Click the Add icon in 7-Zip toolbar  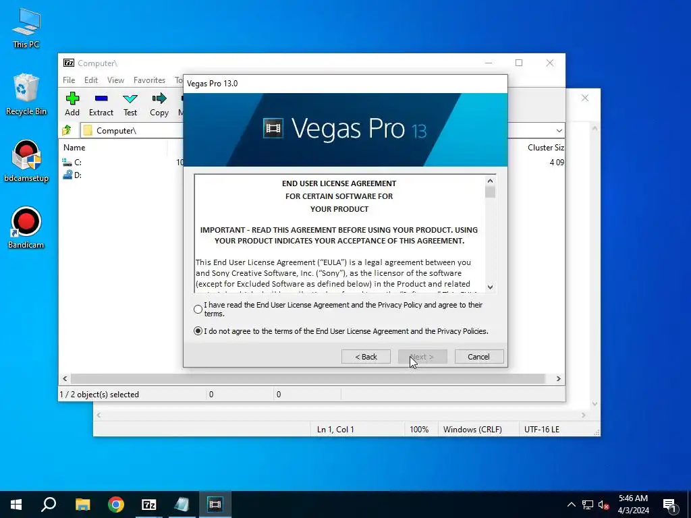[72, 104]
